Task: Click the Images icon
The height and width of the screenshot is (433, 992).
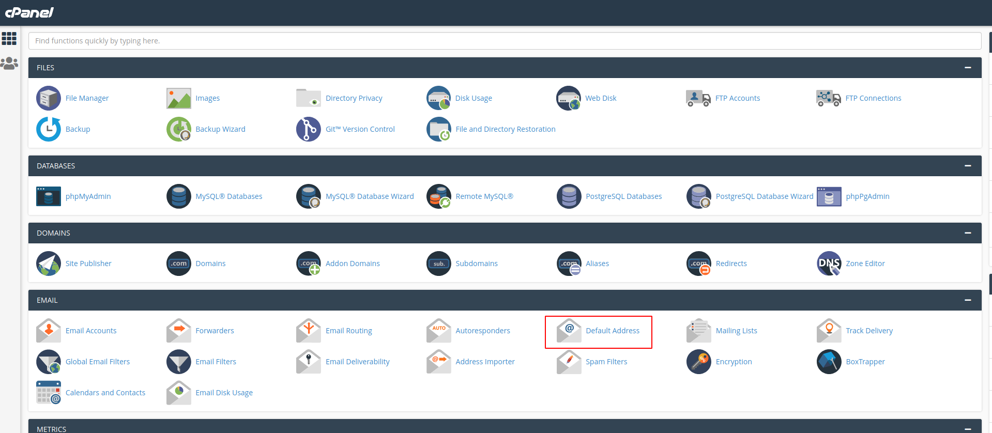Action: coord(179,98)
